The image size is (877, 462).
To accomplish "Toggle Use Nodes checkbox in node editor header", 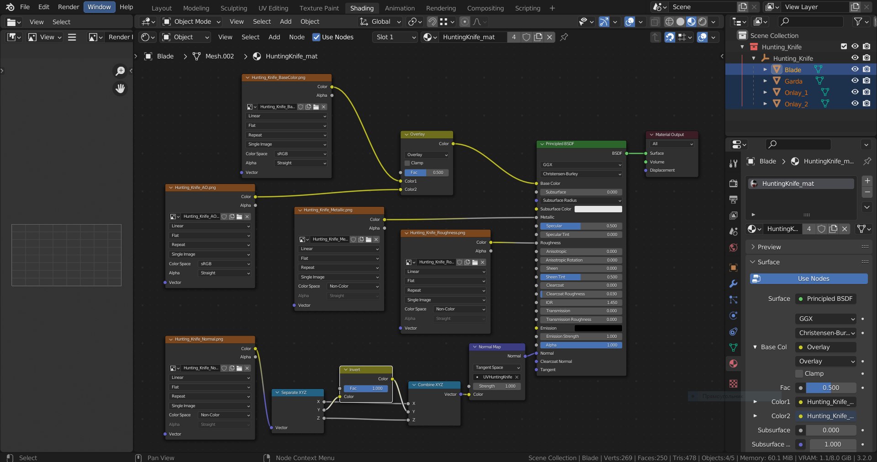I will point(316,37).
